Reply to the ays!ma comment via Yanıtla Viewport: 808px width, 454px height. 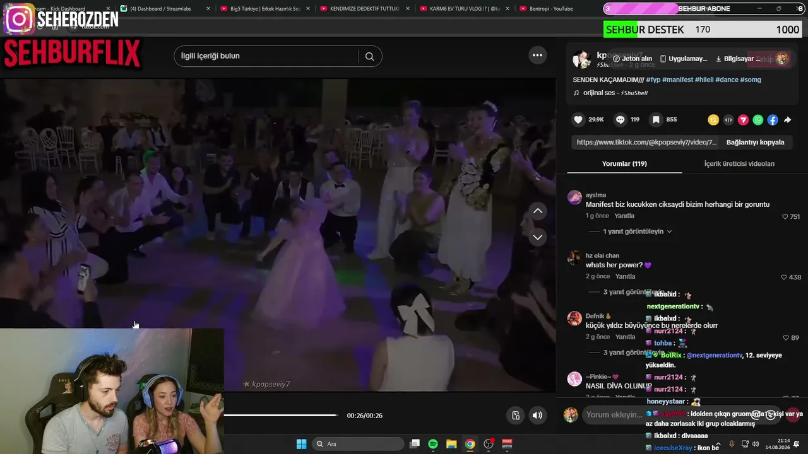pyautogui.click(x=624, y=216)
